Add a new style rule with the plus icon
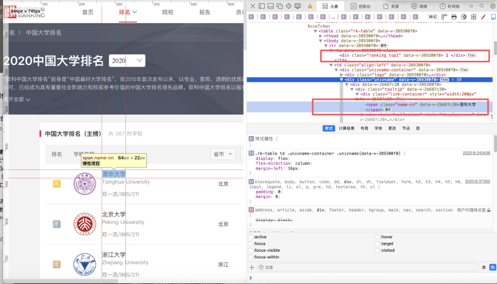This screenshot has width=497, height=284. pyautogui.click(x=251, y=267)
